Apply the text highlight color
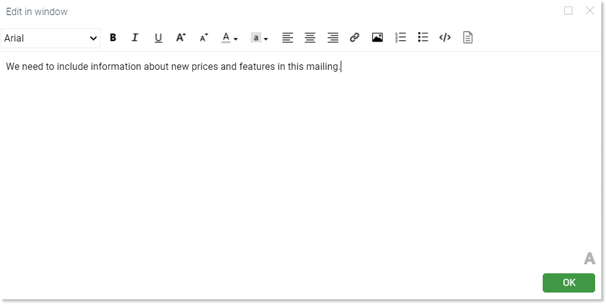Image resolution: width=606 pixels, height=304 pixels. [x=256, y=37]
